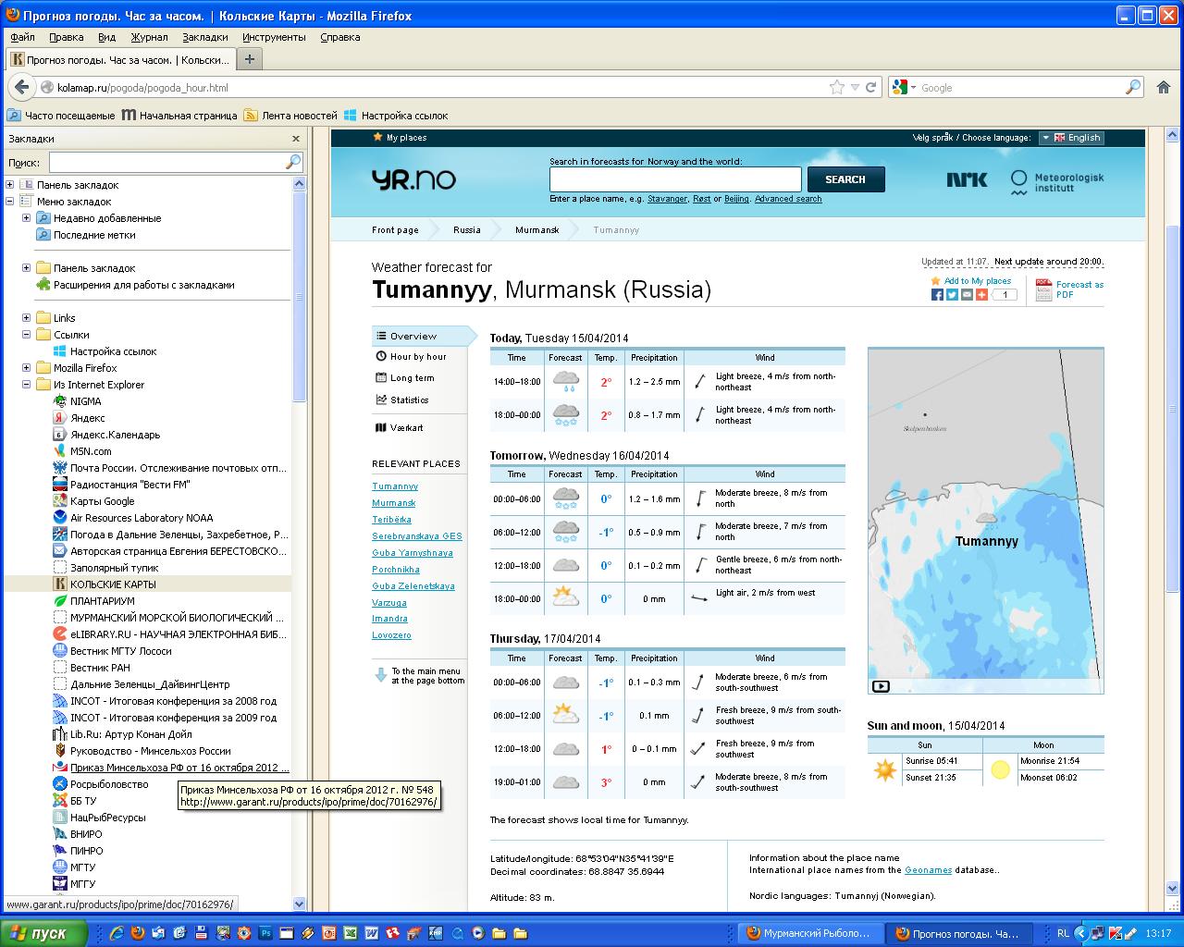This screenshot has height=947, width=1184.
Task: Collapse the Ссылки bookmark folder
Action: coord(27,335)
